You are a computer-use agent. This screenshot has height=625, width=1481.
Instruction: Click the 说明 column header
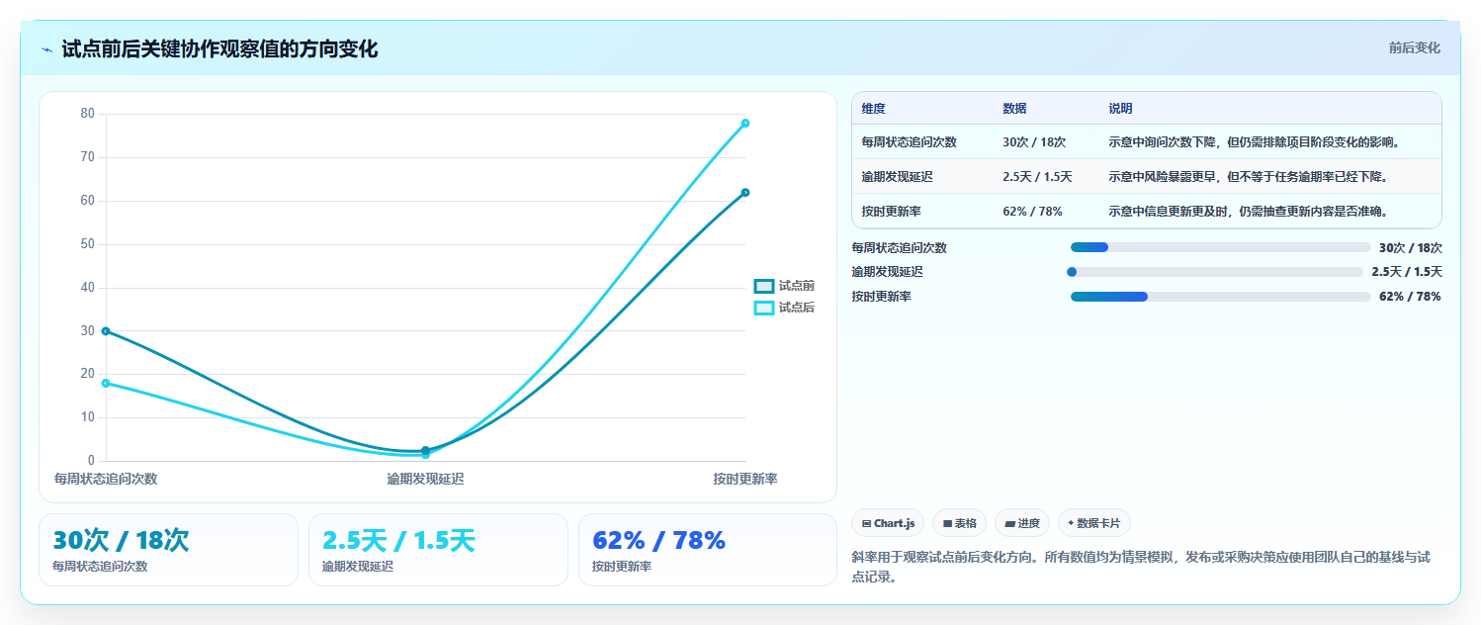(x=1121, y=109)
